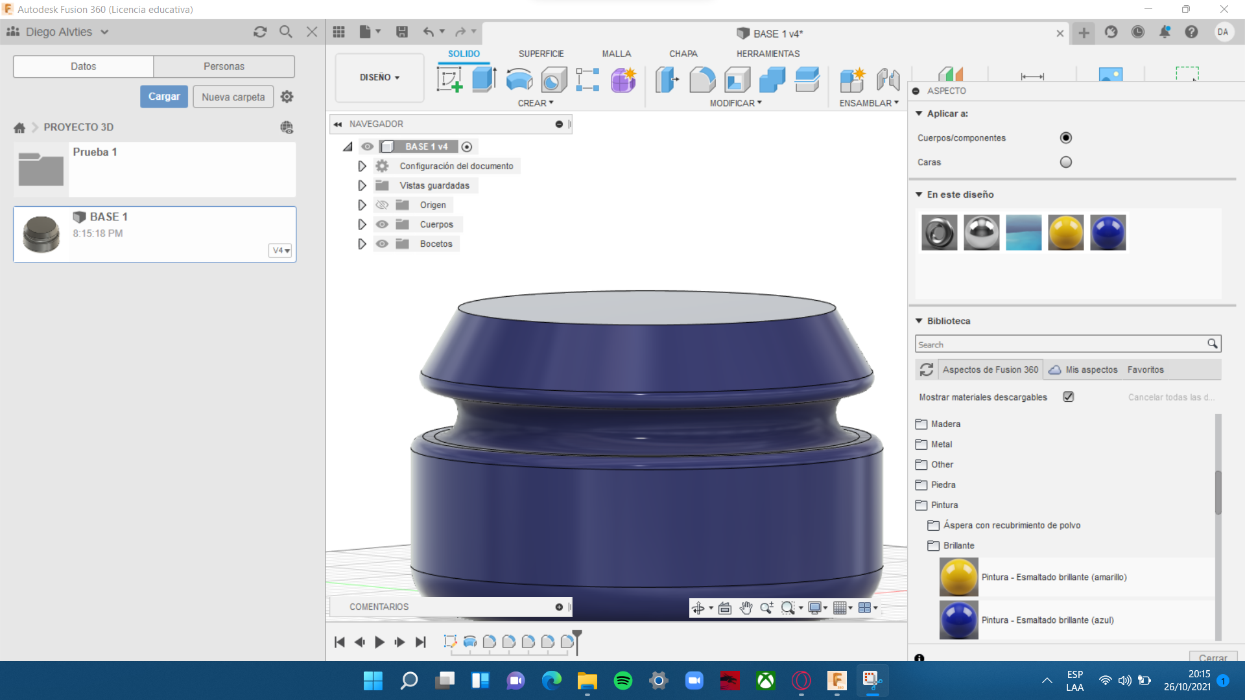Image resolution: width=1245 pixels, height=700 pixels.
Task: Open the Help question mark
Action: [x=1191, y=32]
